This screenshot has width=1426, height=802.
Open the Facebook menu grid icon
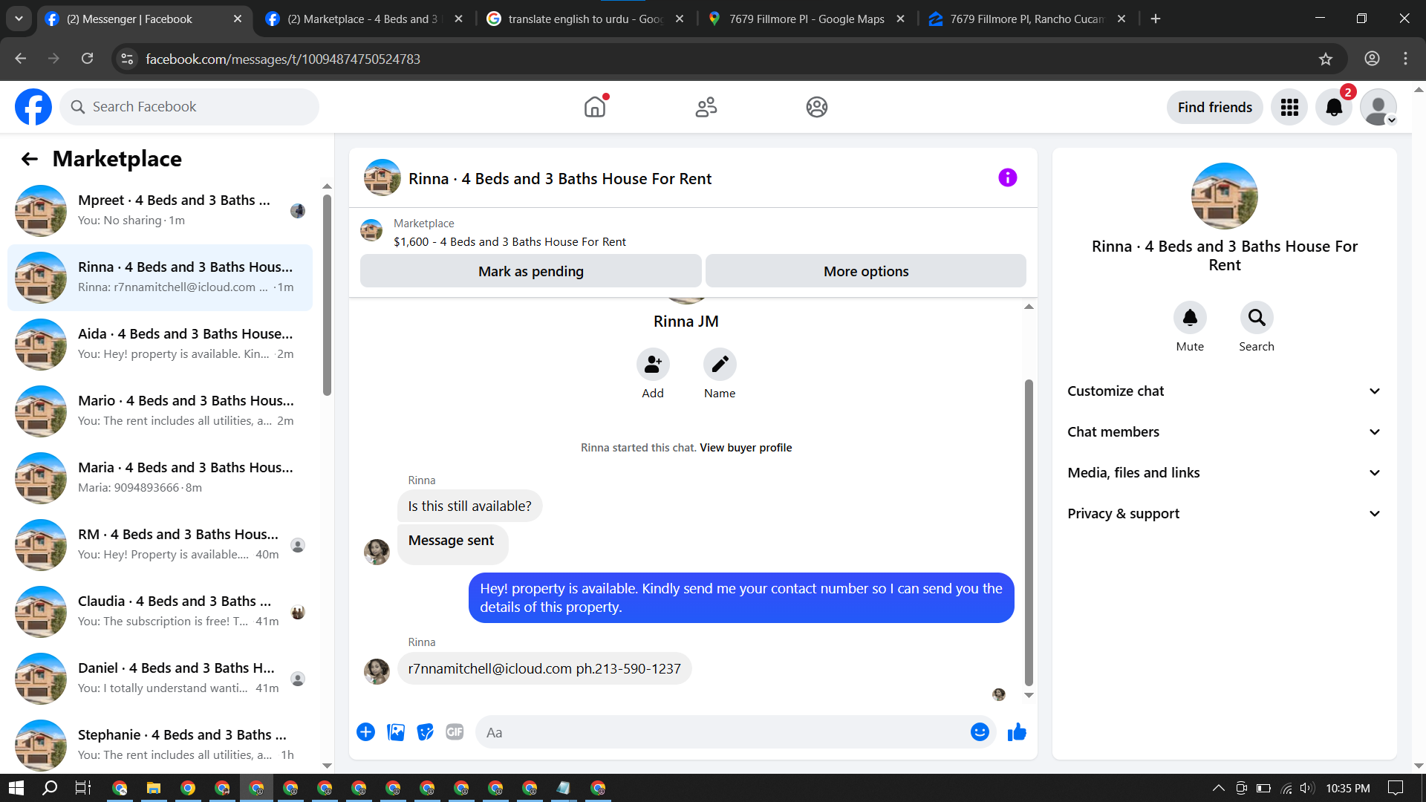(x=1289, y=107)
